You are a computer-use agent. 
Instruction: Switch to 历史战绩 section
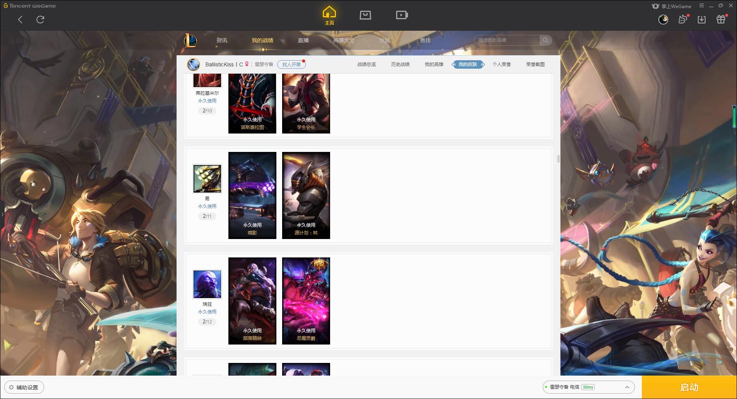(400, 64)
